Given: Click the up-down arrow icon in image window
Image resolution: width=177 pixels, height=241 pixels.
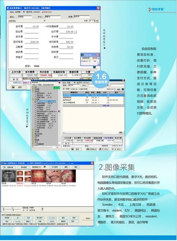Looking at the screenshot, I should click(x=42, y=209).
